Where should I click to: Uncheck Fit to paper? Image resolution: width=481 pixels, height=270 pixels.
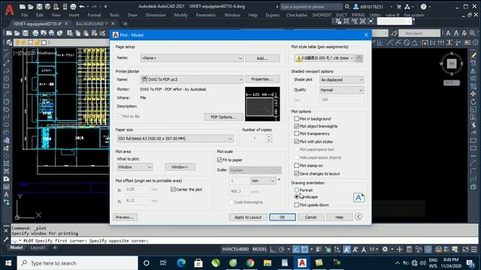[x=219, y=160]
